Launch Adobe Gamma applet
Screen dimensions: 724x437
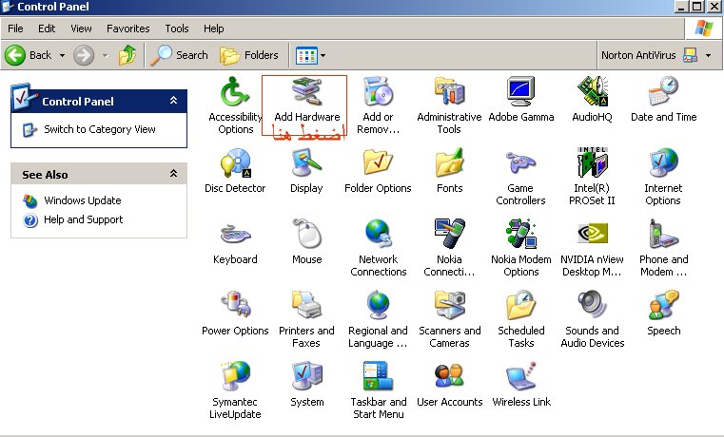[520, 100]
